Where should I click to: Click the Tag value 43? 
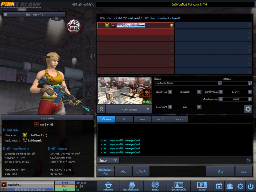pos(77,190)
